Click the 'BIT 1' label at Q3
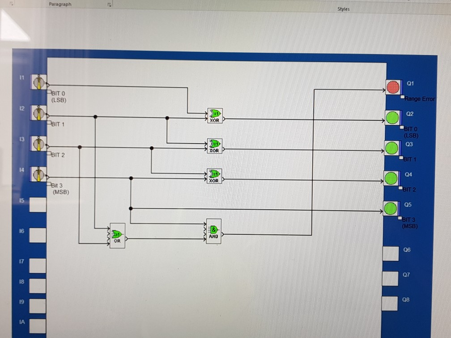The height and width of the screenshot is (338, 451). (409, 160)
